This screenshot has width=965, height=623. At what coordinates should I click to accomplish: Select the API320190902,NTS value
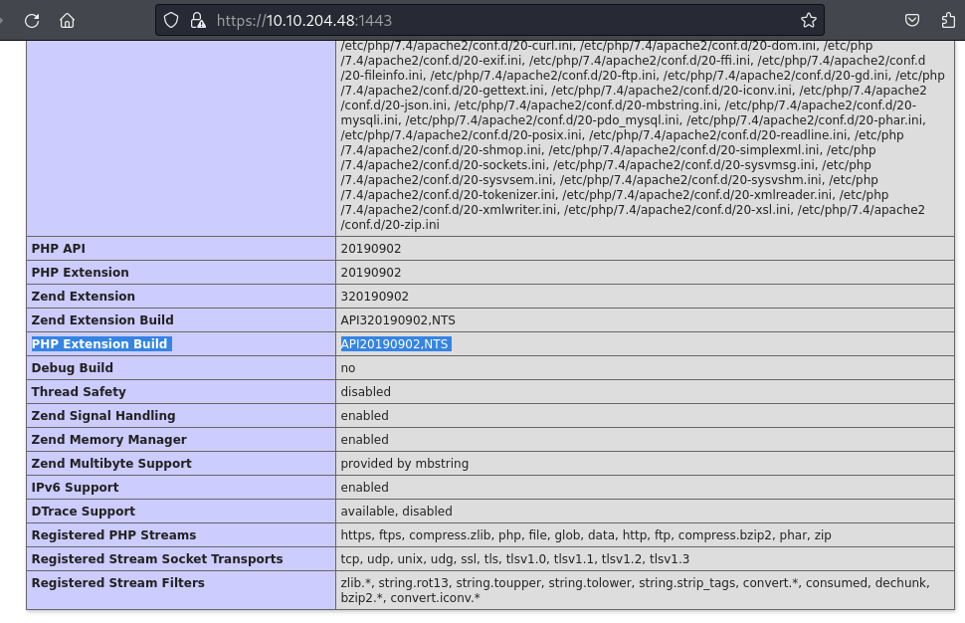[x=398, y=320]
